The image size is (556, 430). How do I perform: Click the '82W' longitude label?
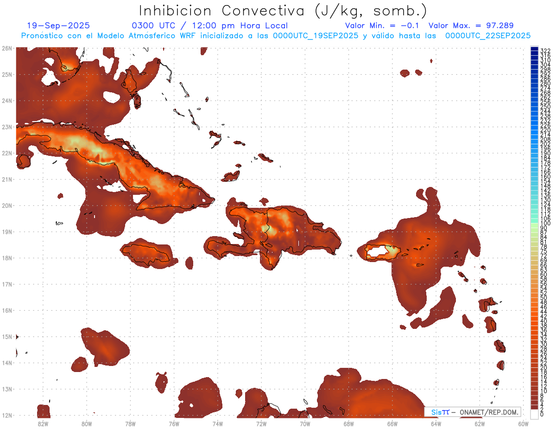click(x=43, y=423)
